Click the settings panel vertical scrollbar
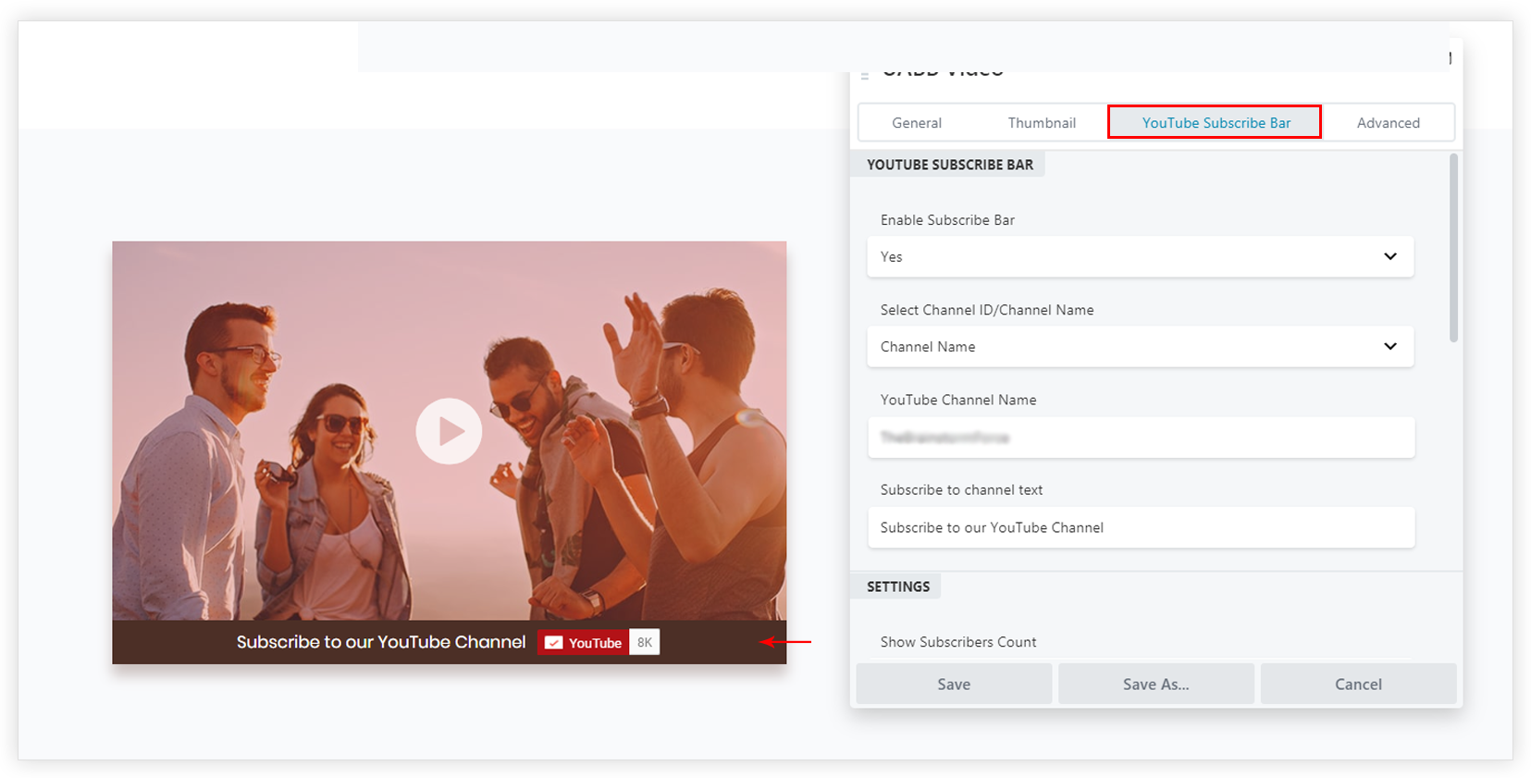The image size is (1531, 778). click(1453, 248)
